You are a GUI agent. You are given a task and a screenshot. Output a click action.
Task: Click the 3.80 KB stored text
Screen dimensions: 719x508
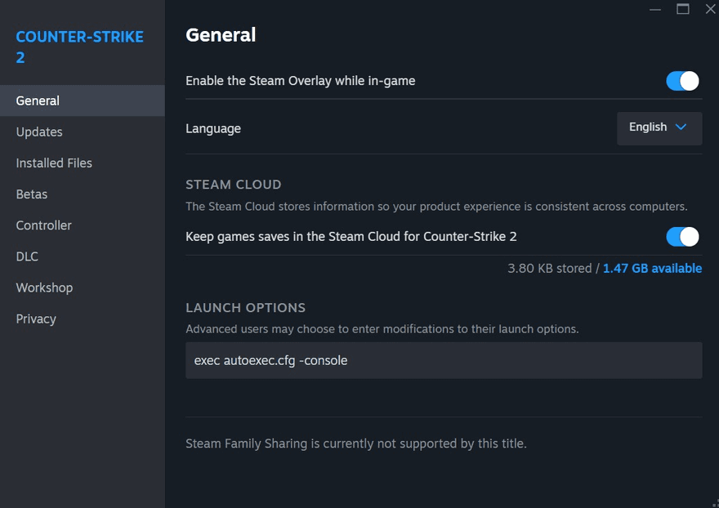tap(549, 268)
